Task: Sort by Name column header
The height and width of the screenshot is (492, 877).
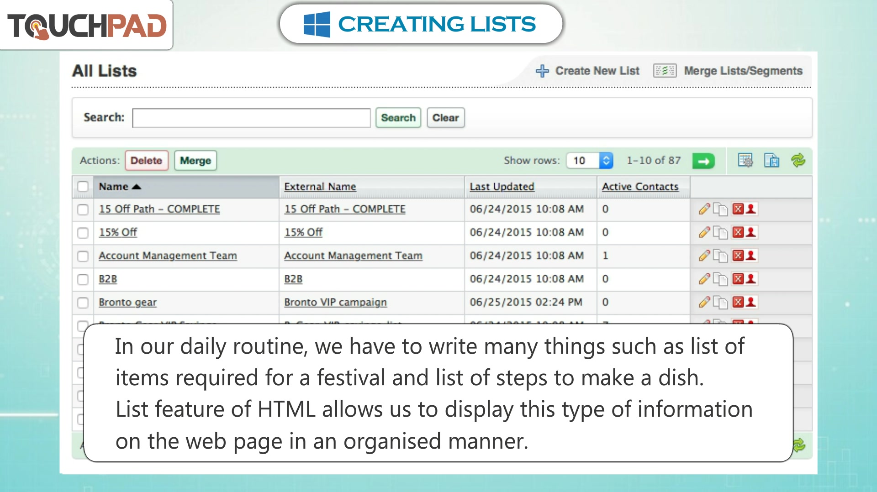Action: tap(120, 187)
